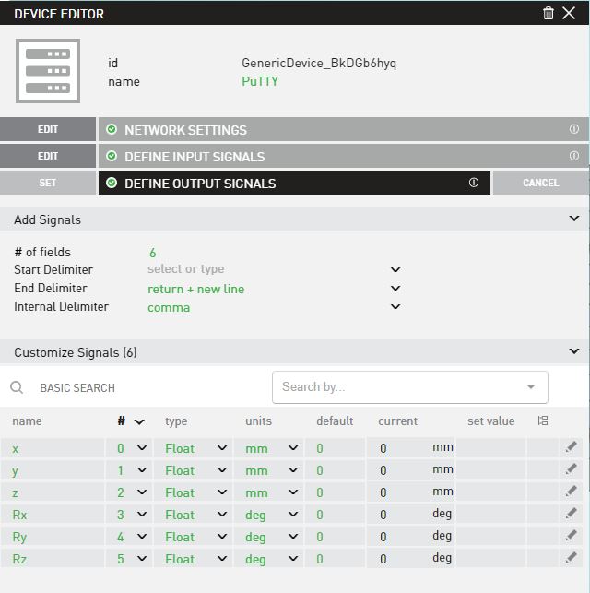This screenshot has width=590, height=593.
Task: Click the current column header
Action: (x=397, y=421)
